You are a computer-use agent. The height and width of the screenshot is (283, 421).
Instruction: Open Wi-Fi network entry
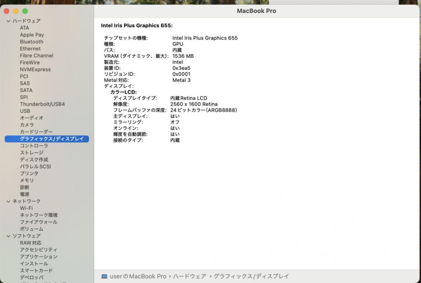[26, 208]
